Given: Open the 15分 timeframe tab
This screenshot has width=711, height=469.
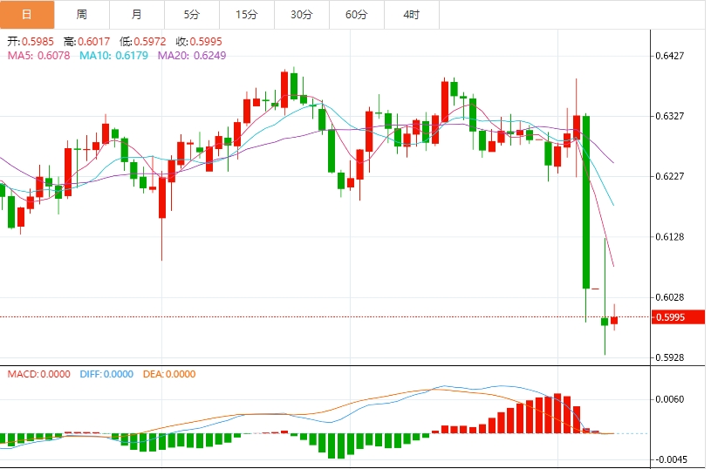Looking at the screenshot, I should [x=247, y=15].
